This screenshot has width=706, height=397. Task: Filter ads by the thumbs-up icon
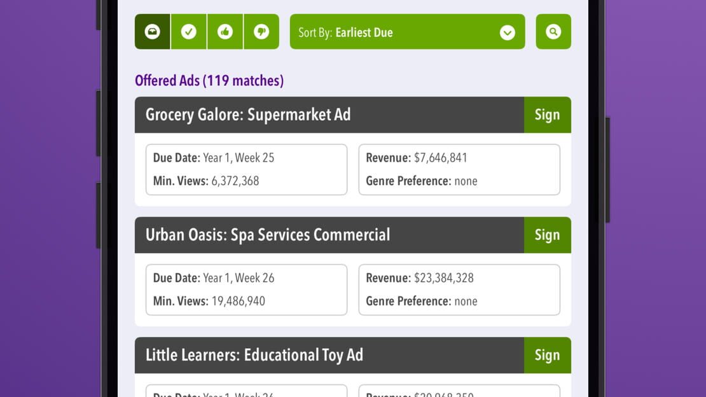[x=225, y=32]
